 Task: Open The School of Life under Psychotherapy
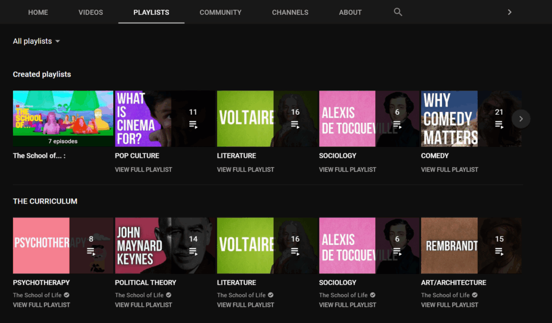(x=37, y=295)
